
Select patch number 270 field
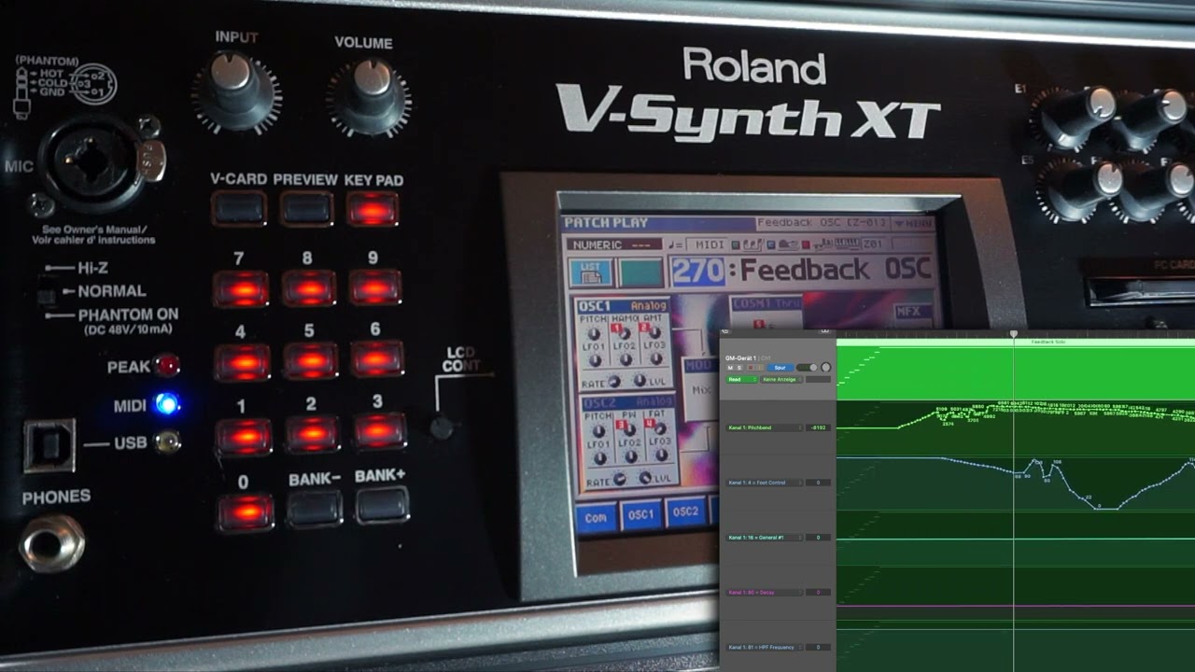click(x=698, y=272)
